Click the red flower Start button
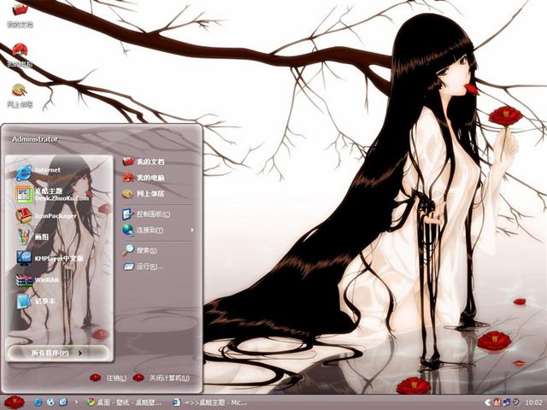547x410 pixels. click(x=14, y=401)
